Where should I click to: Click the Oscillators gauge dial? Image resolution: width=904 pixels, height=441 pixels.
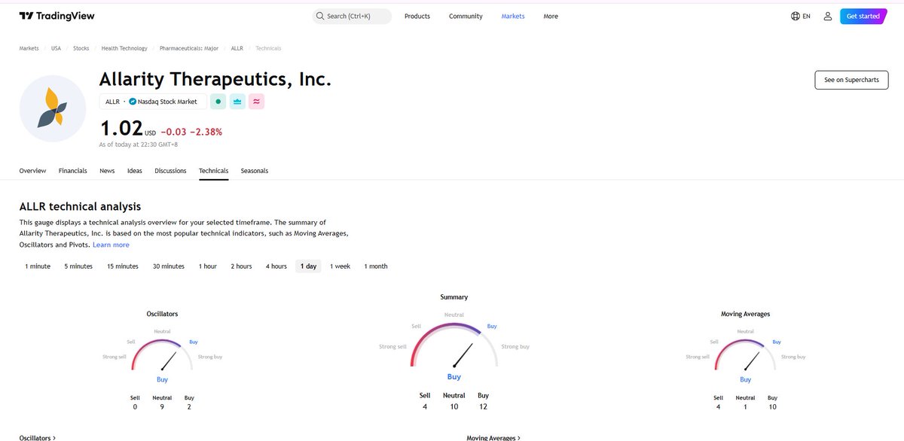click(162, 354)
